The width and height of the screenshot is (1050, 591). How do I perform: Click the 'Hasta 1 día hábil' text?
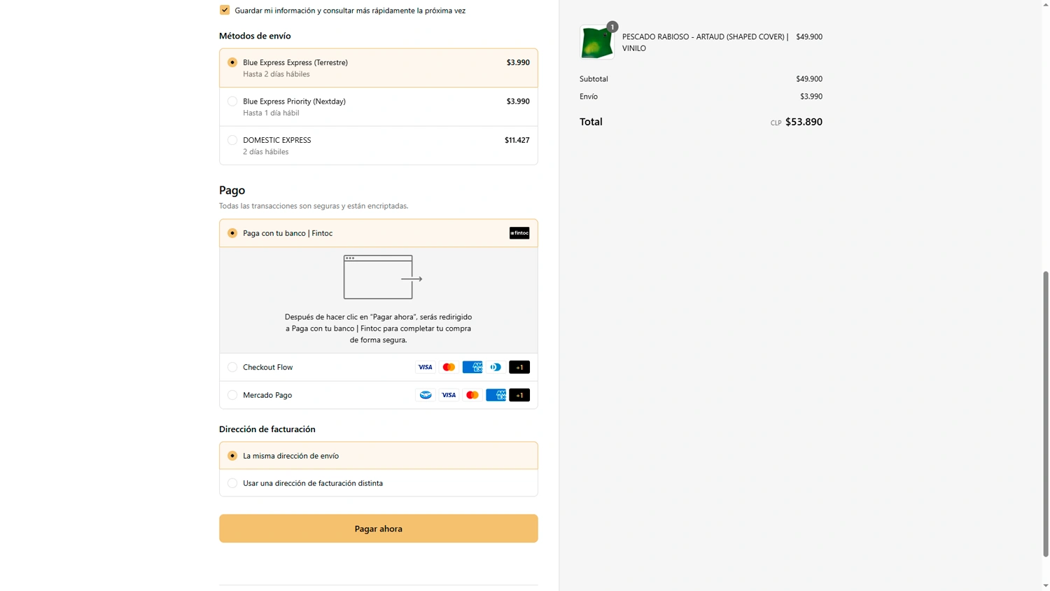coord(271,113)
